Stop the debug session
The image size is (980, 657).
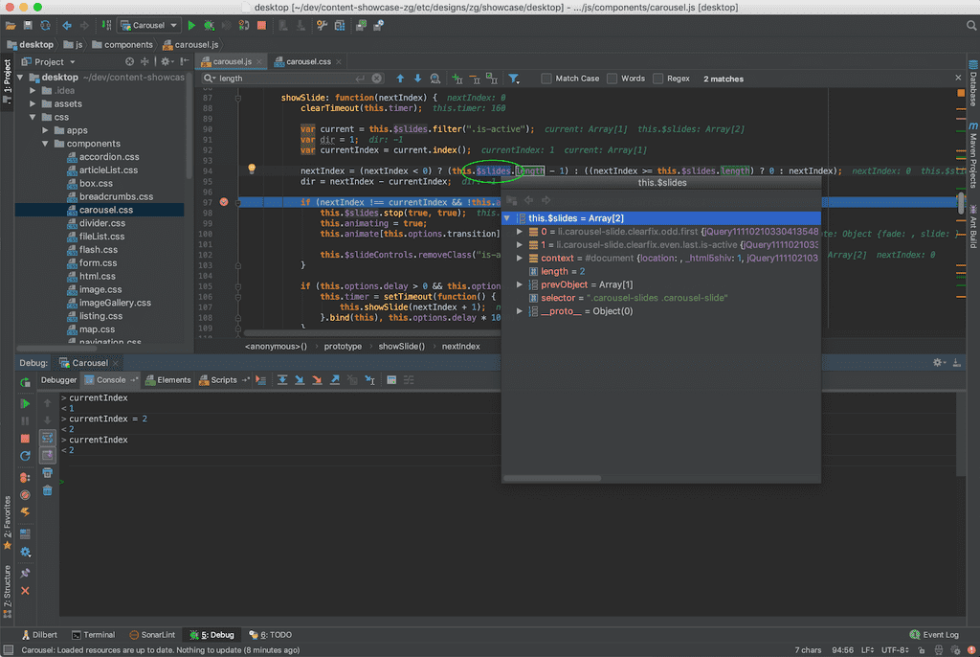point(26,438)
